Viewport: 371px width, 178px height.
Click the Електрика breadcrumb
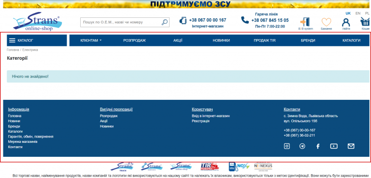[30, 50]
